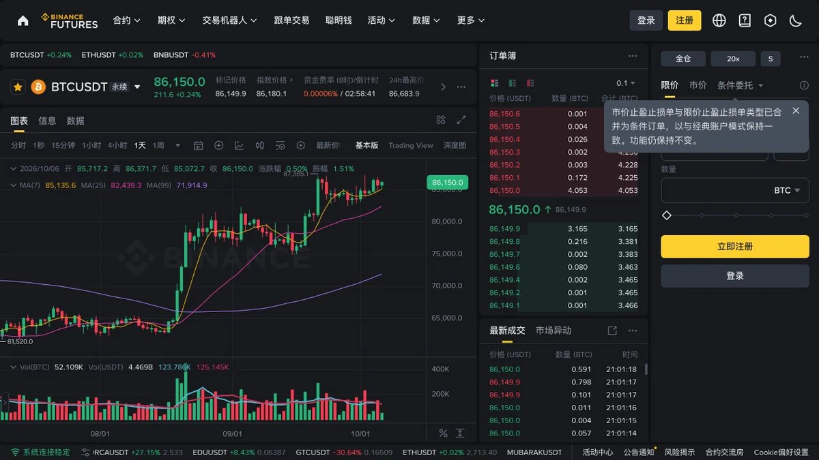Click the hexagon chart settings icon

[301, 145]
